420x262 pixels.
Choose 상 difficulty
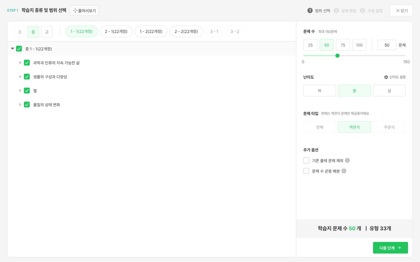389,91
